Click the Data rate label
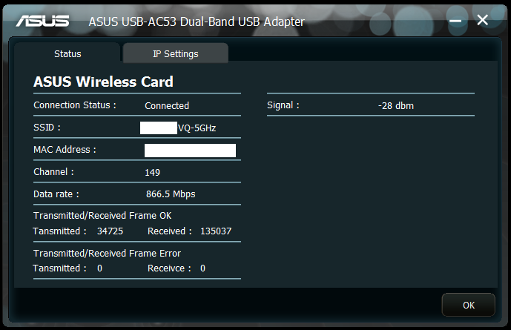511x330 pixels. pyautogui.click(x=56, y=194)
